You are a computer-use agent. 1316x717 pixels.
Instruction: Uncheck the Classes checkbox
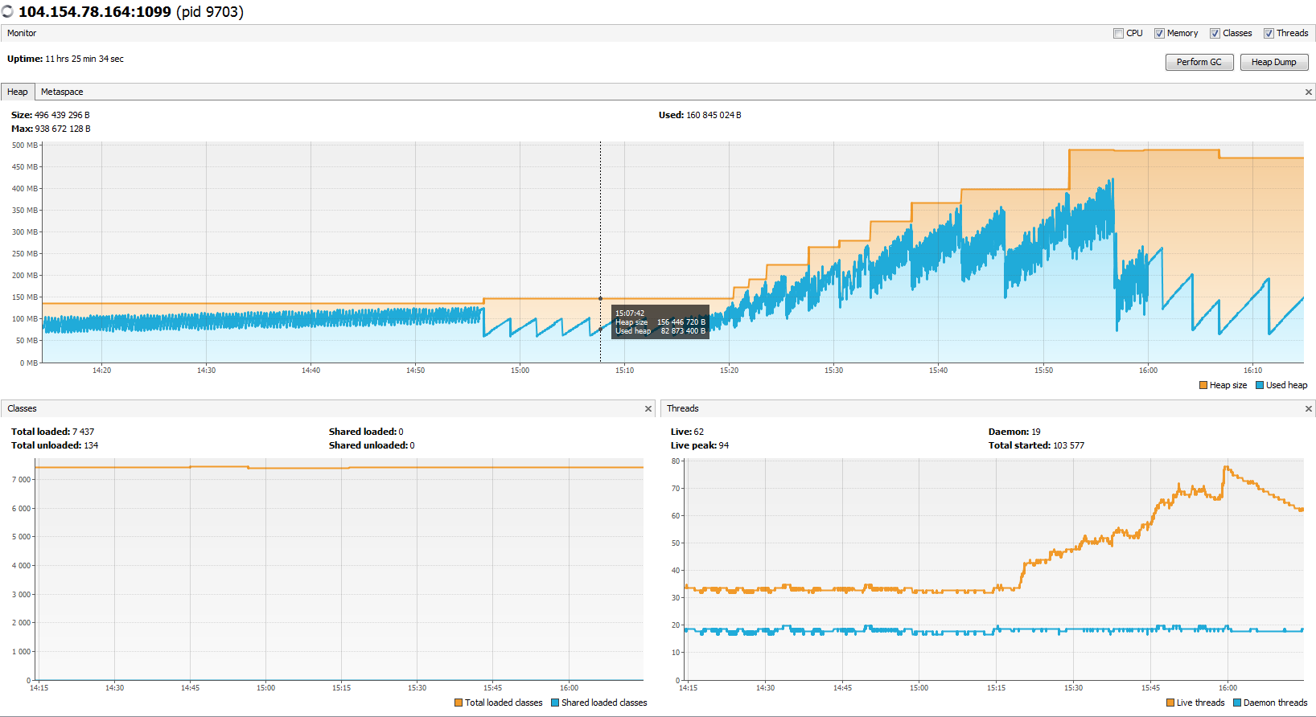(x=1215, y=33)
